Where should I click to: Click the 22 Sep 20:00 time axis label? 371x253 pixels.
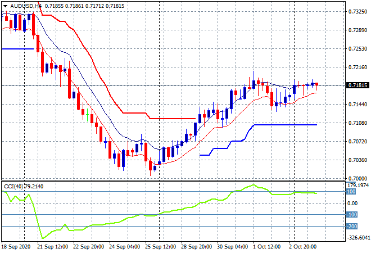pos(88,247)
